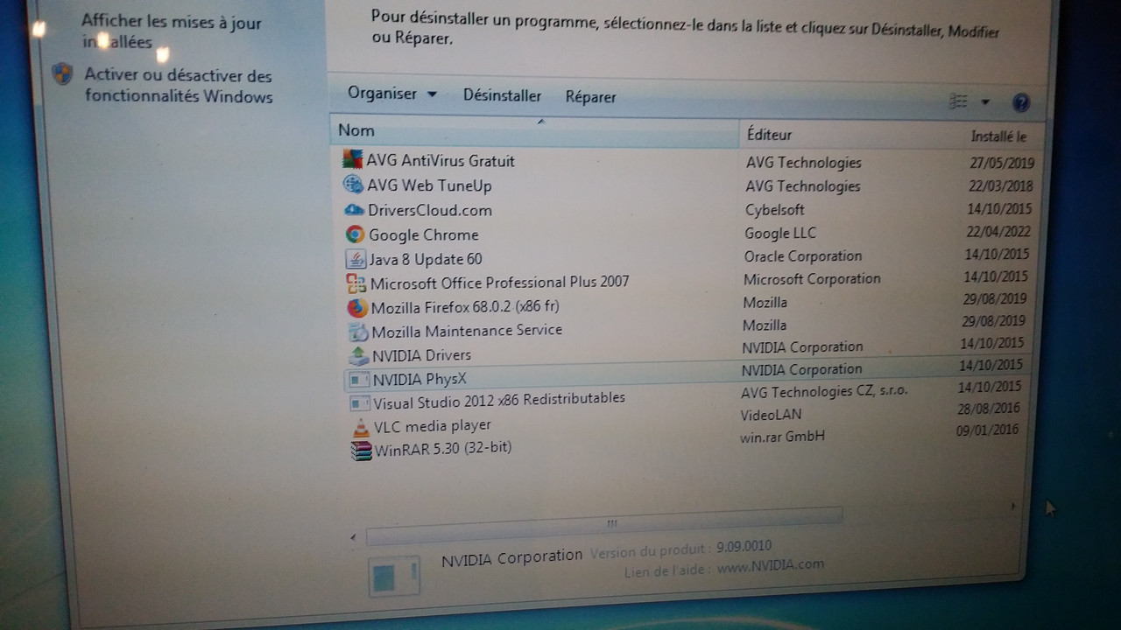Screen dimensions: 1121x630
Task: Click the Réparer toolbar button
Action: coord(591,97)
